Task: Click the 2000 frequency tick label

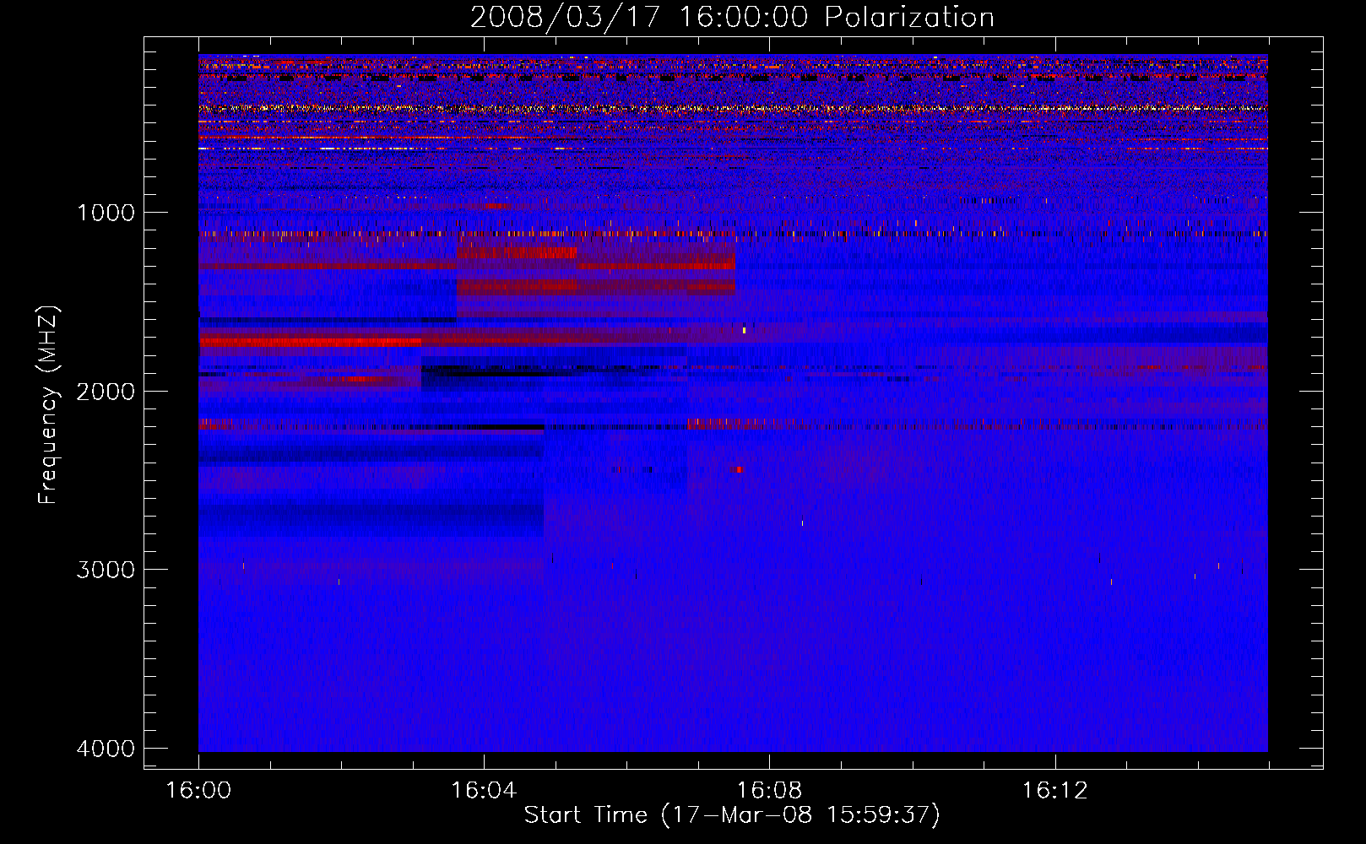Action: (x=106, y=392)
